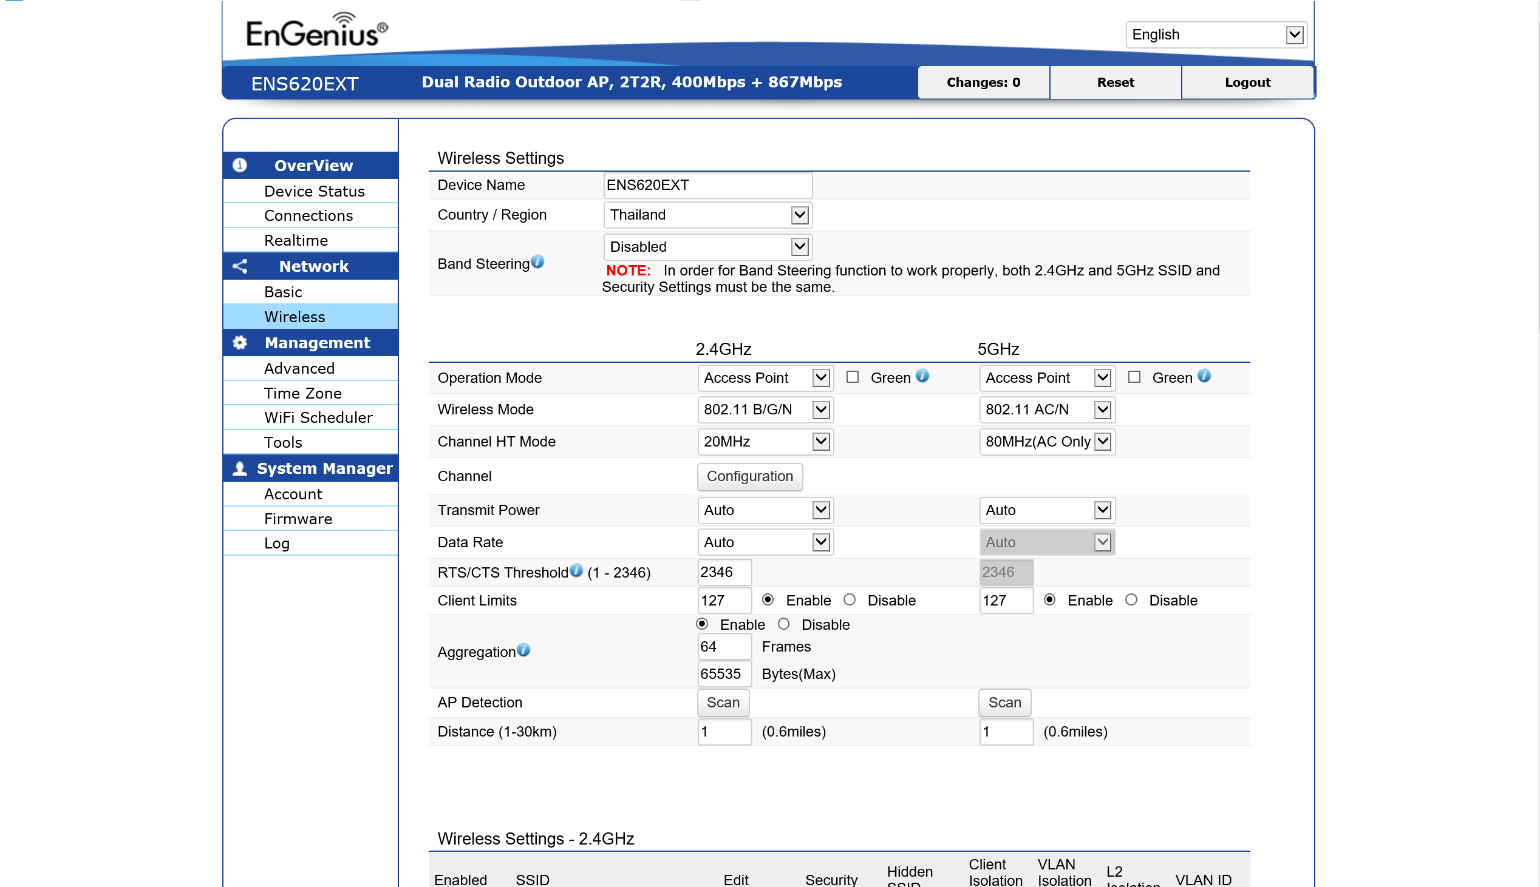Select Disable for 2.4GHz Client Limits
Image resolution: width=1540 pixels, height=887 pixels.
coord(850,600)
